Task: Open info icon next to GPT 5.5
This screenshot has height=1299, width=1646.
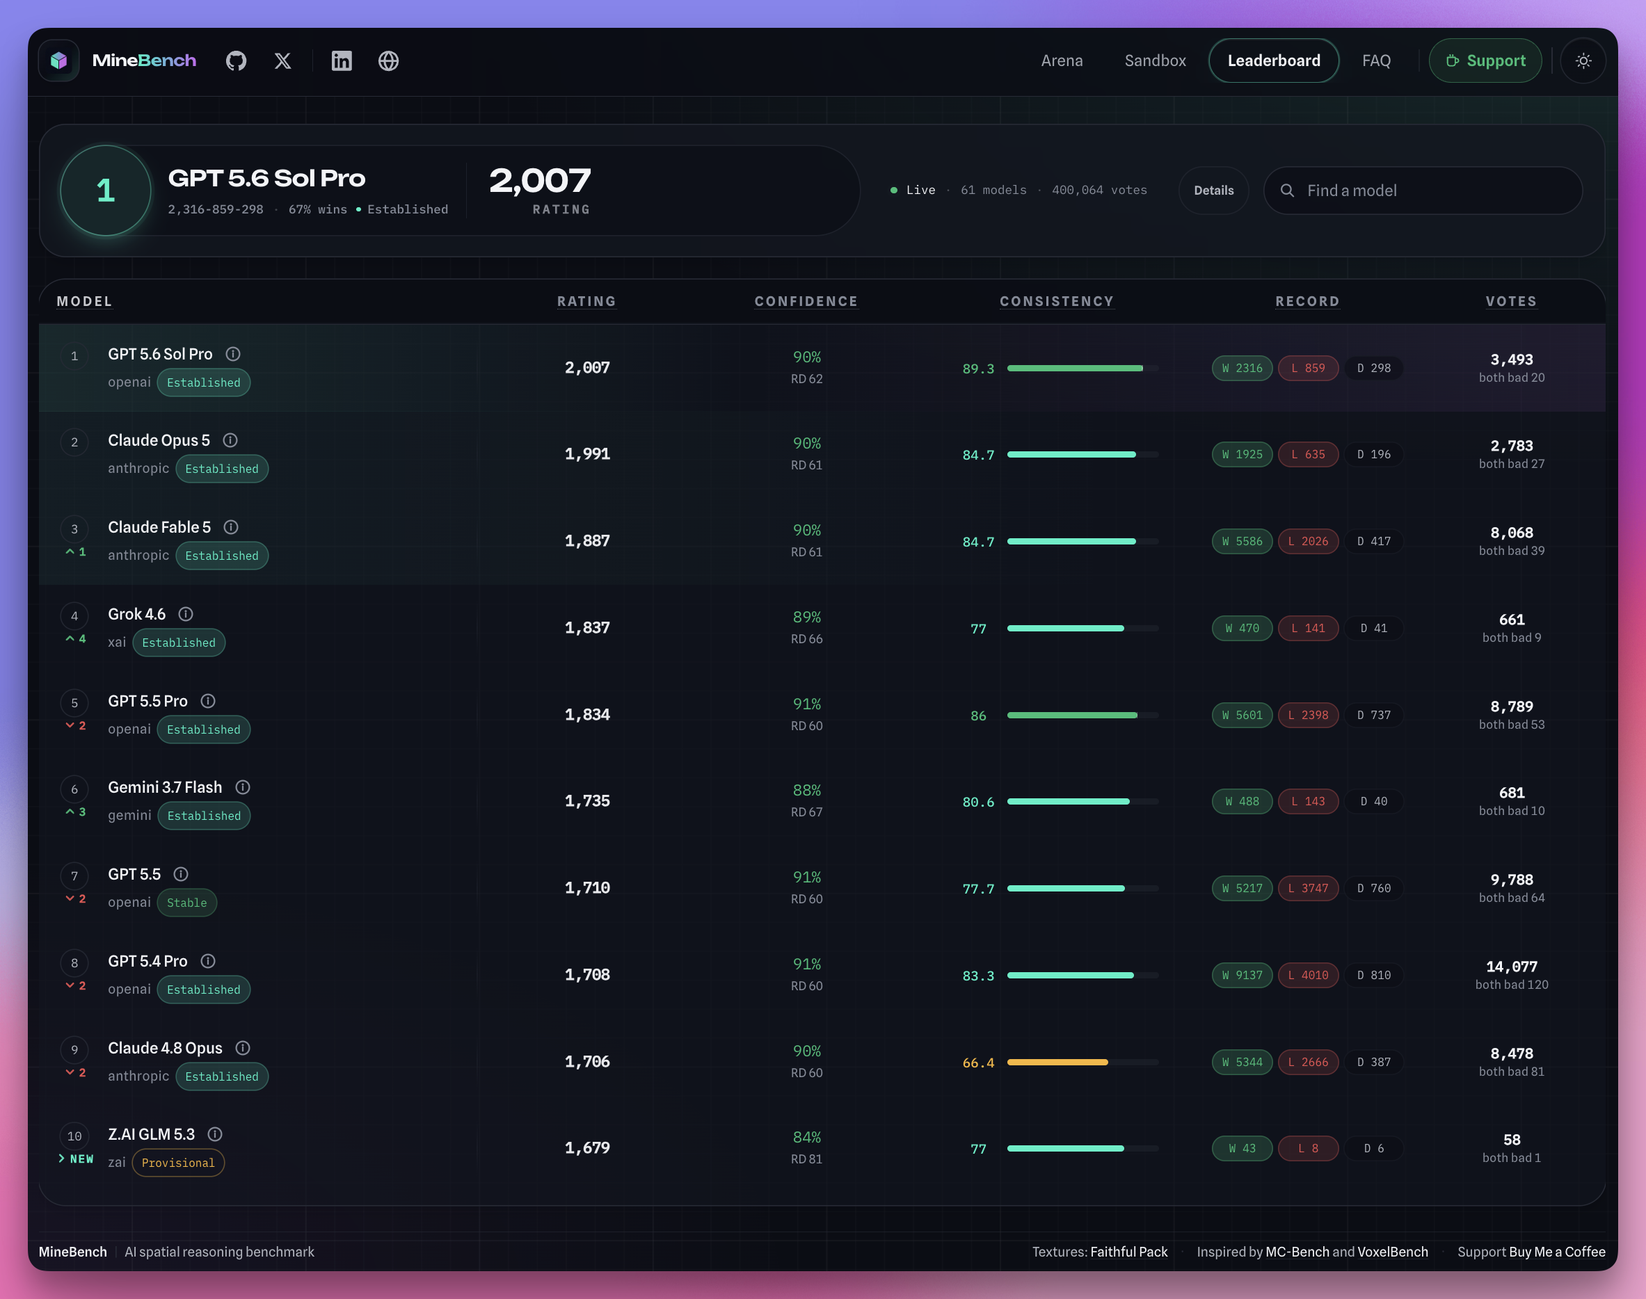Action: pyautogui.click(x=180, y=874)
